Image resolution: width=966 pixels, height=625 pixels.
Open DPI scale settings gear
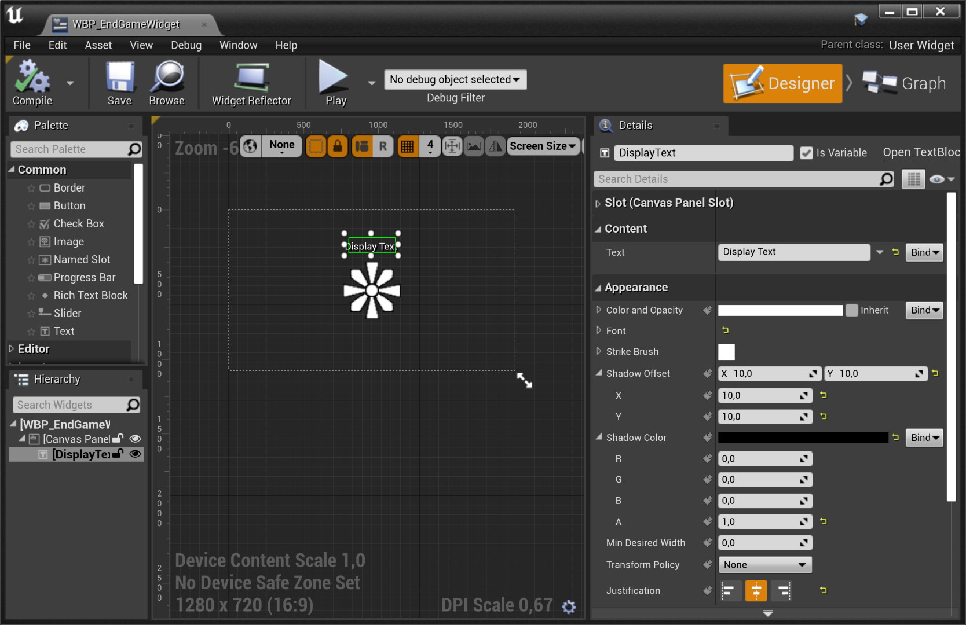coord(569,606)
